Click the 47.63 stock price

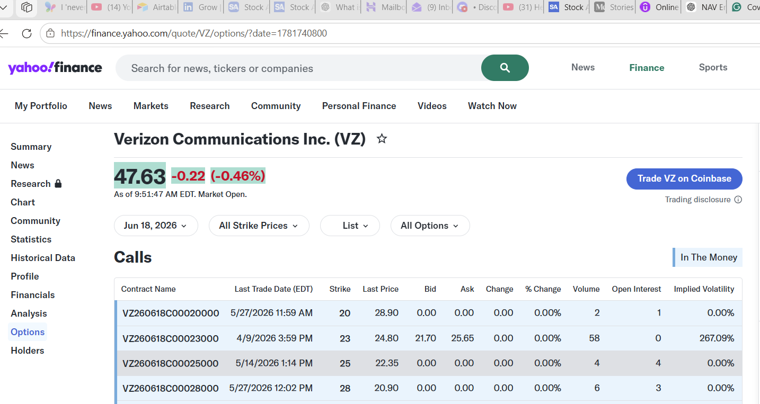coord(140,175)
